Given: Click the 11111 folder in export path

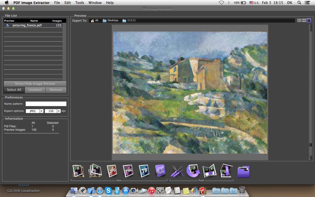Looking at the screenshot, I should click(x=129, y=21).
